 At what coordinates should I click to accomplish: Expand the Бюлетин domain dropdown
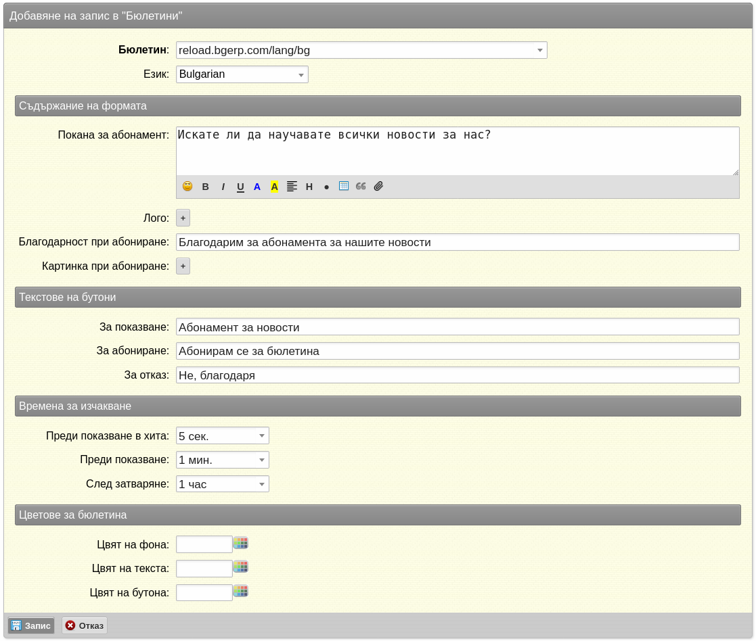[361, 50]
